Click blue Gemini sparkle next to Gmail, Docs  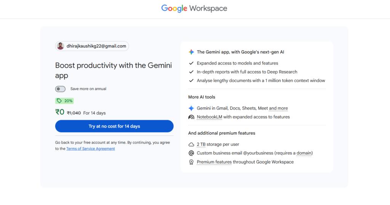pos(191,108)
